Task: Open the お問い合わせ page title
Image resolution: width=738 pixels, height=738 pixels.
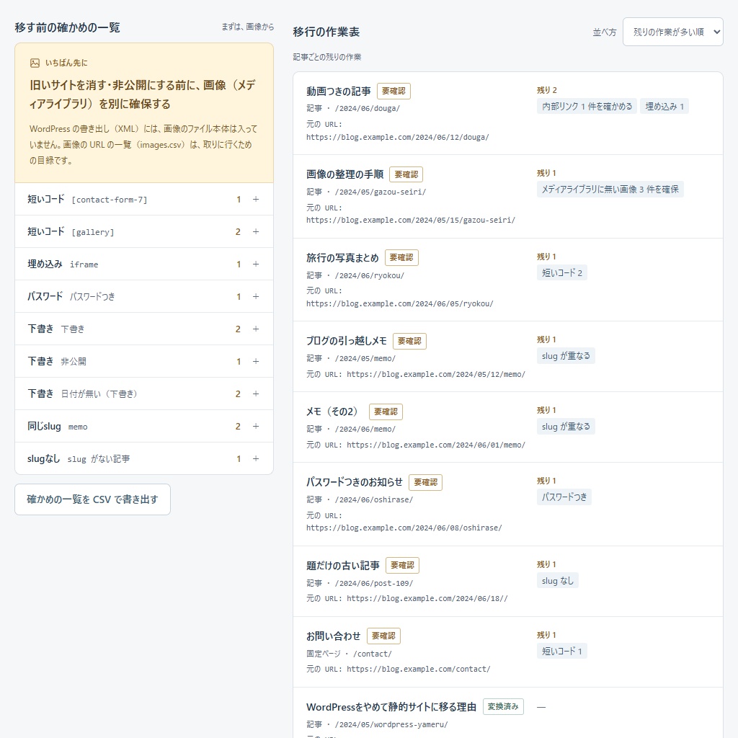Action: pos(333,636)
